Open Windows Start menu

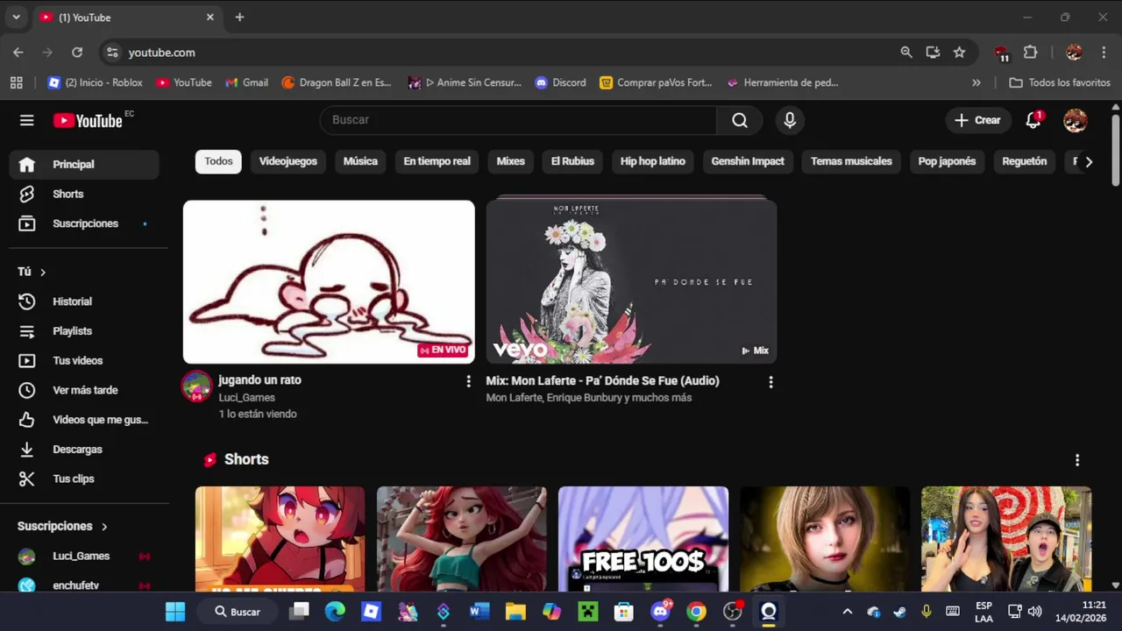click(x=175, y=612)
